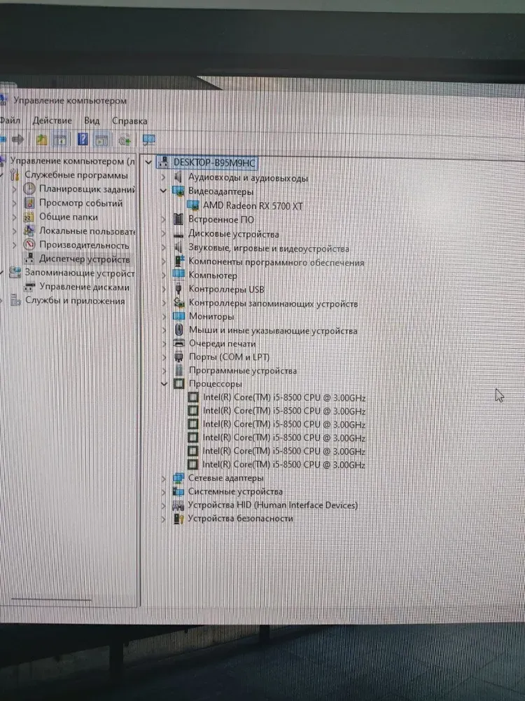The image size is (525, 701).
Task: Open the Действие menu
Action: [x=52, y=121]
